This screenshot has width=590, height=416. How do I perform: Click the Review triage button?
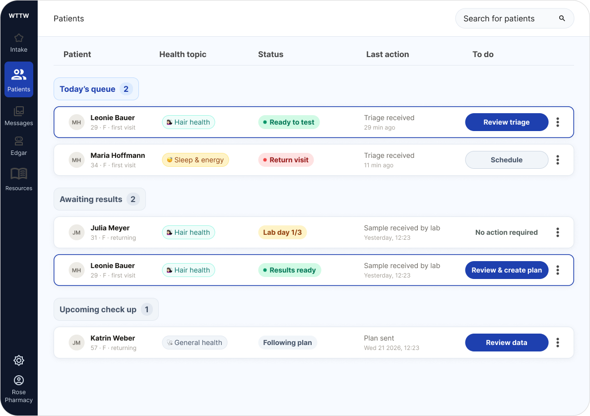pyautogui.click(x=507, y=122)
